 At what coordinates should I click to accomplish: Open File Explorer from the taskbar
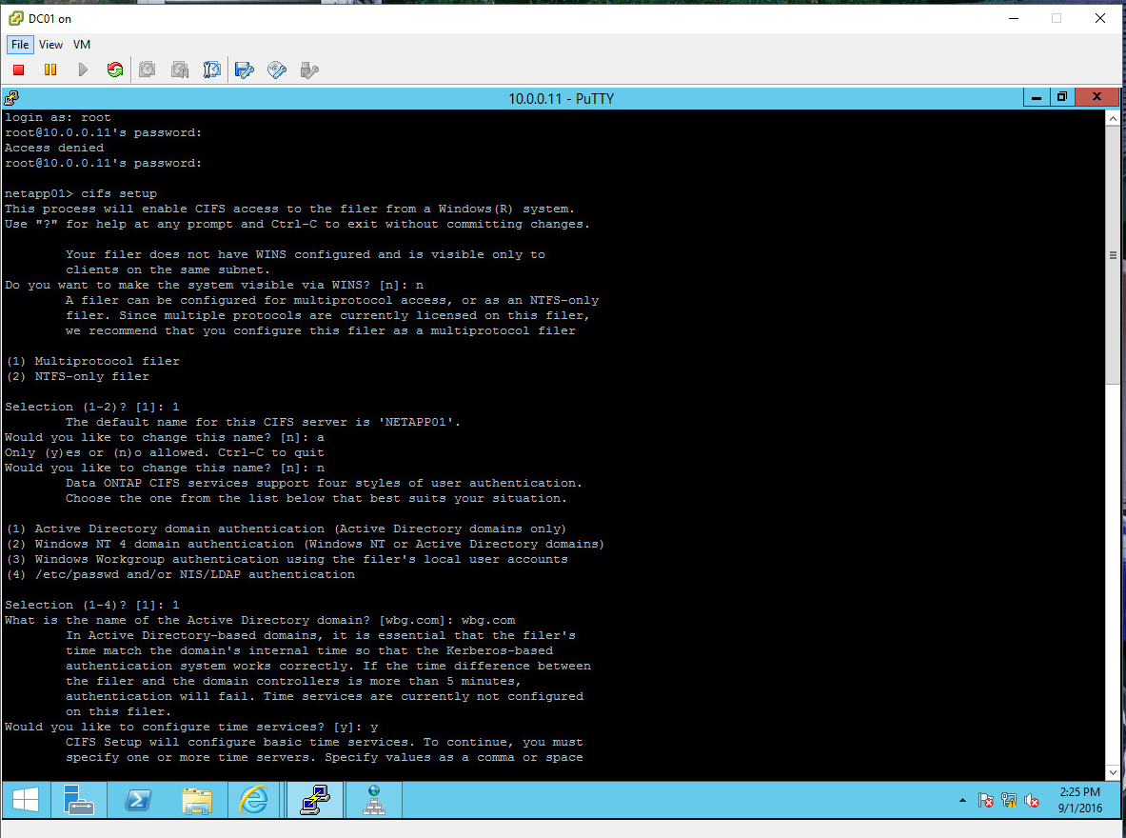(x=197, y=799)
